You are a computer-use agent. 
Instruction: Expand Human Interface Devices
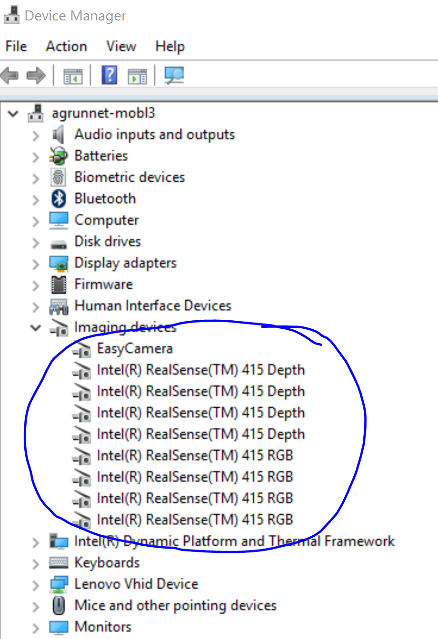click(x=36, y=307)
